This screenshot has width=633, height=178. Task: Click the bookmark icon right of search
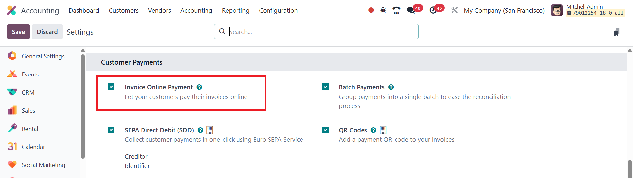click(617, 32)
